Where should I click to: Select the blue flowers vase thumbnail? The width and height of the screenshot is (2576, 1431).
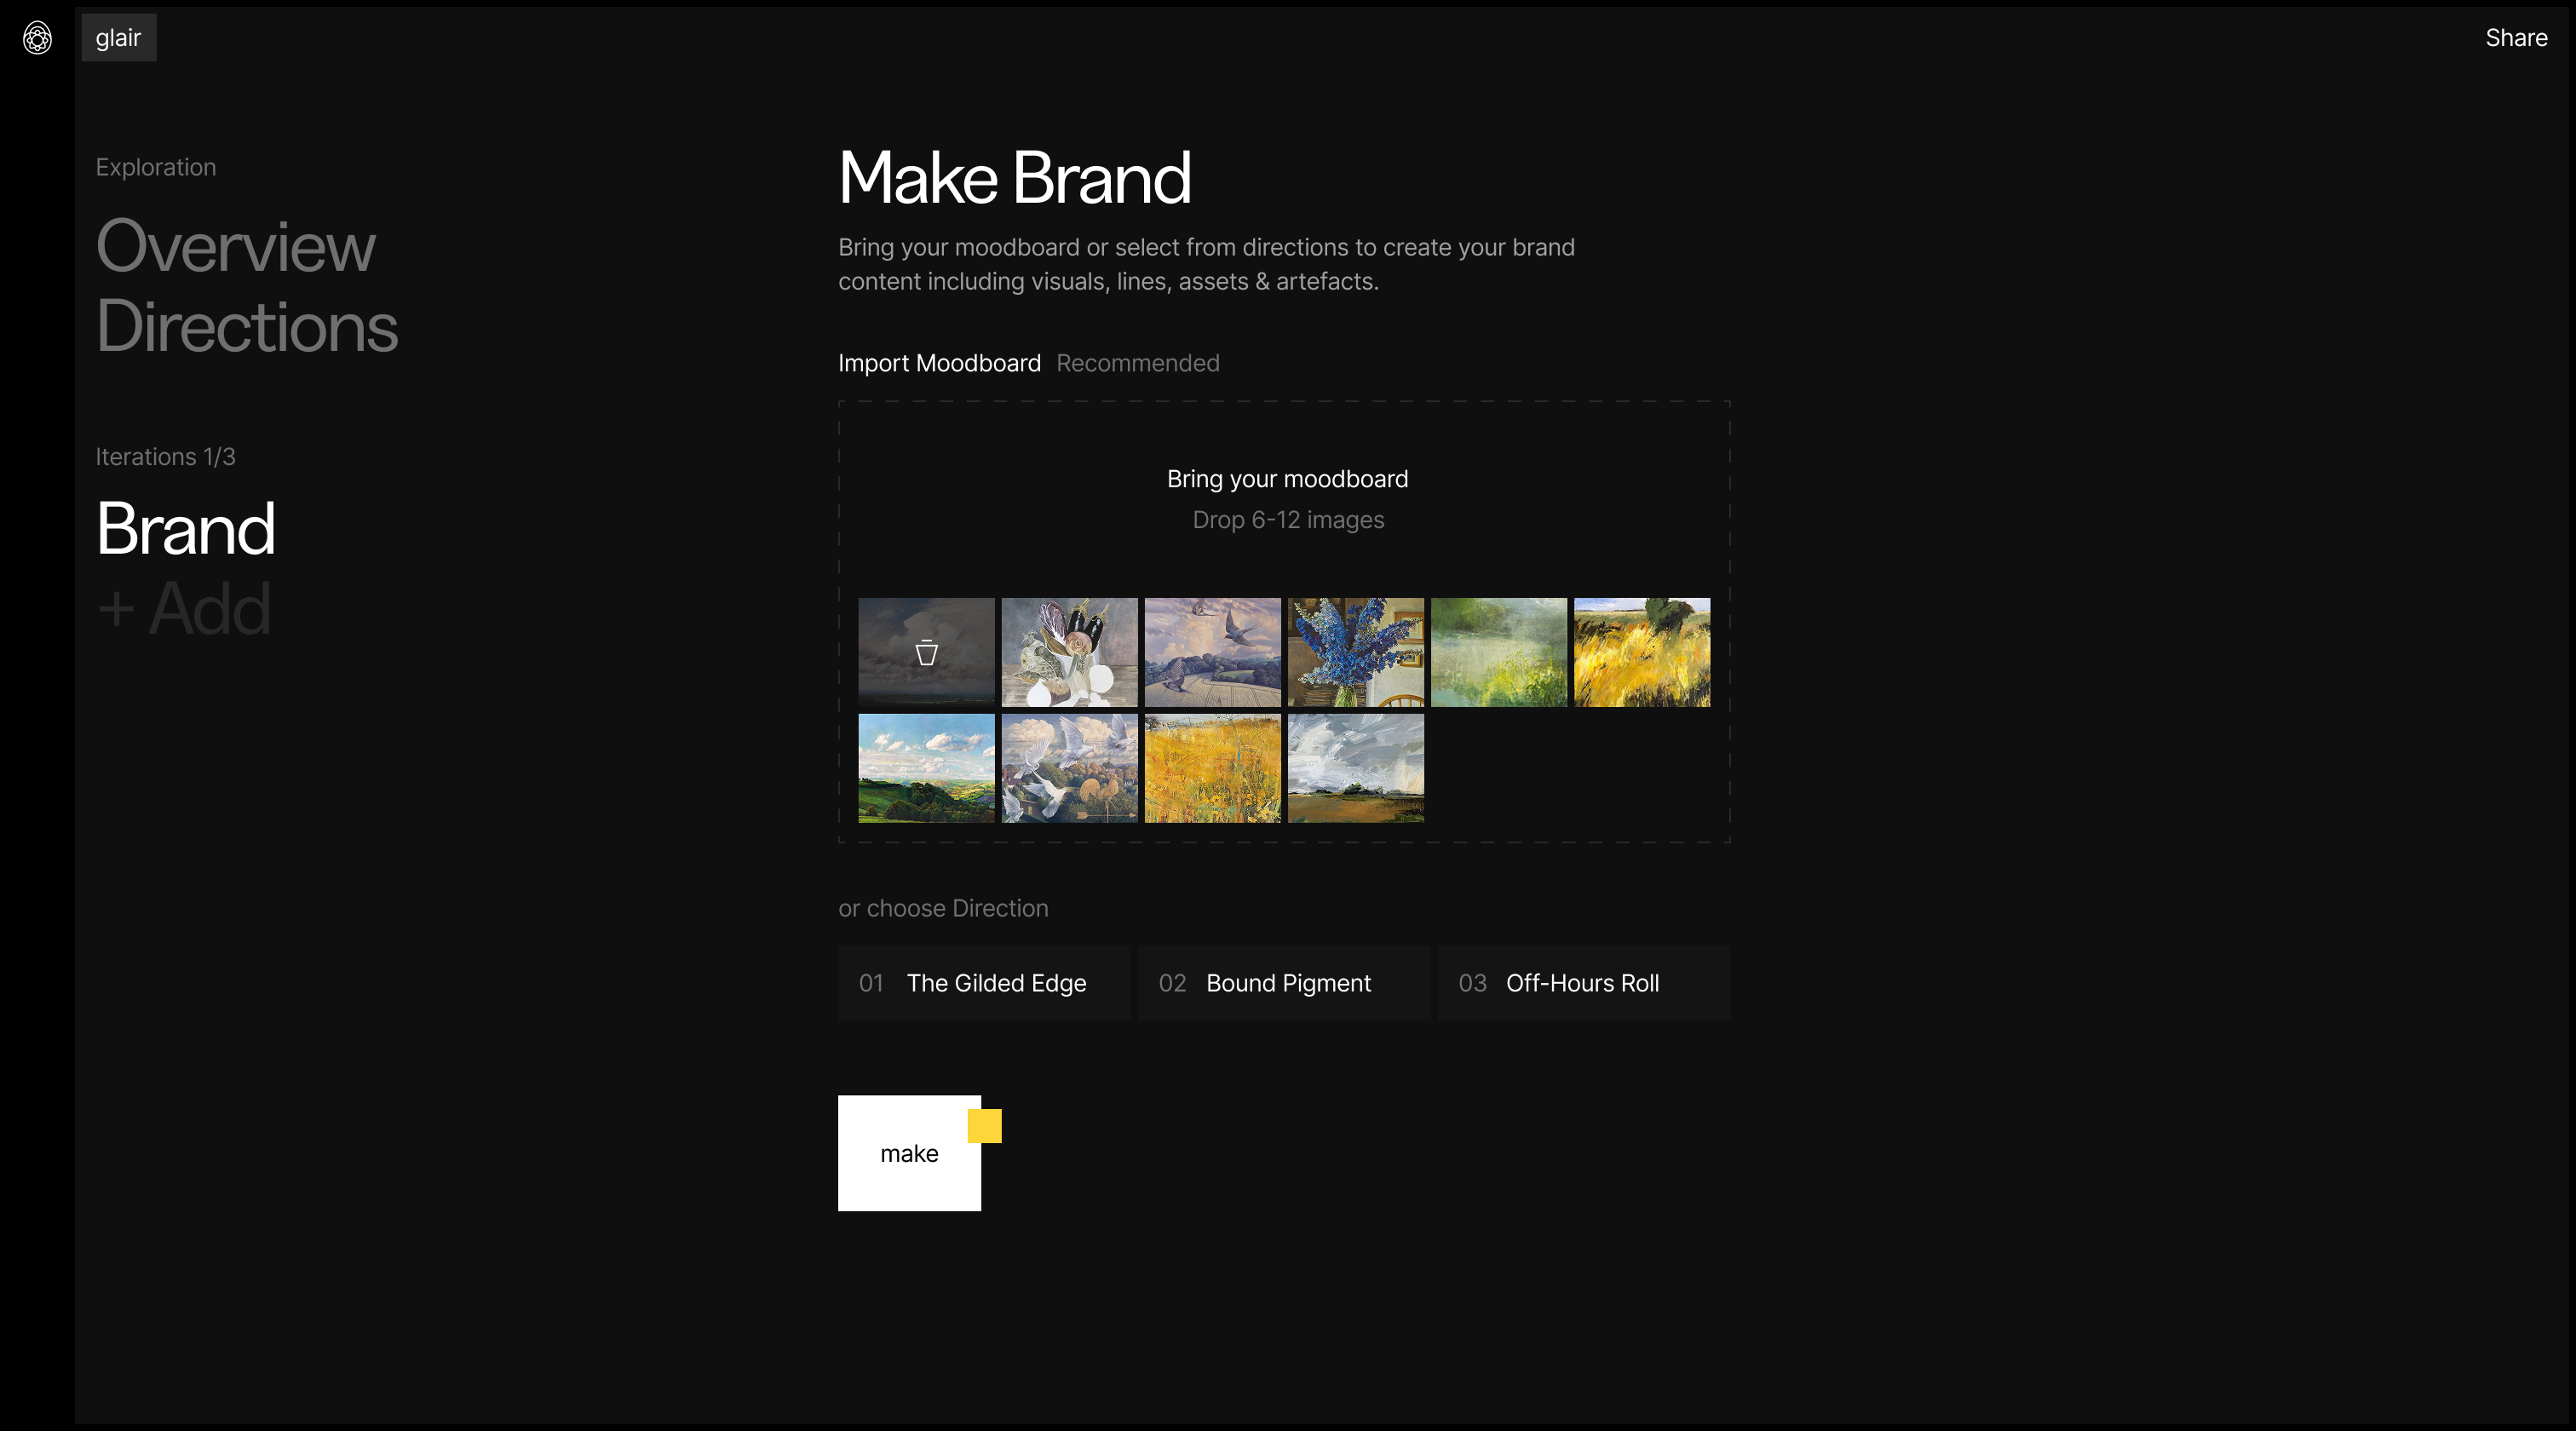click(x=1355, y=652)
